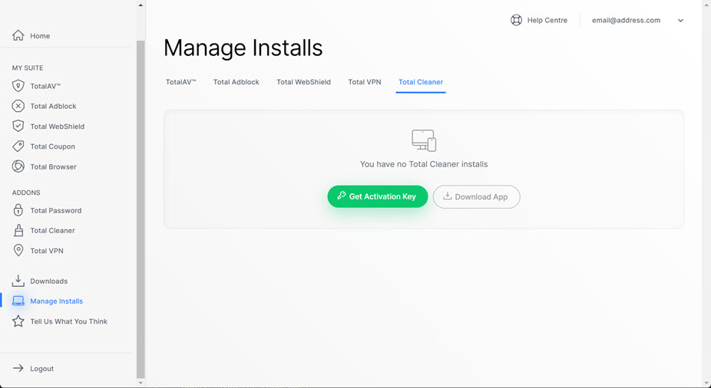Click the Logout arrow icon
Viewport: 711px width, 388px height.
(x=18, y=368)
